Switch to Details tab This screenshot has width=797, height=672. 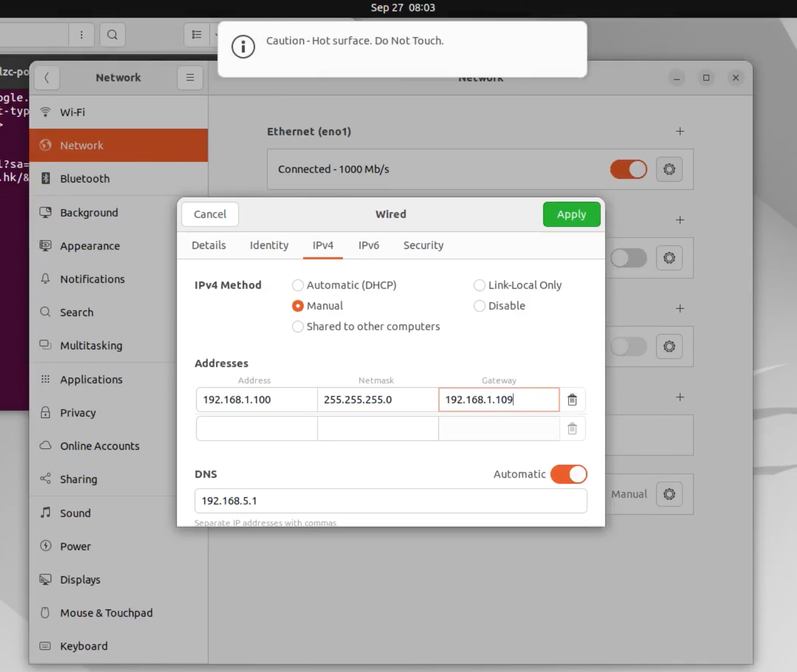coord(208,245)
